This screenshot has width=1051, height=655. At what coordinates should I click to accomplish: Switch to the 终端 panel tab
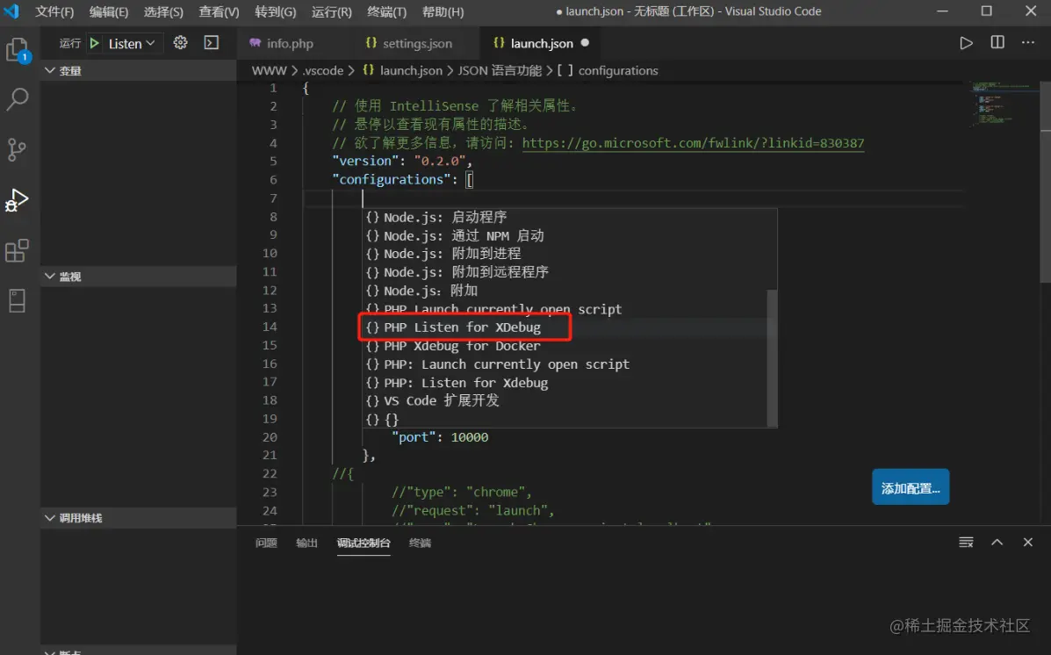pyautogui.click(x=421, y=543)
